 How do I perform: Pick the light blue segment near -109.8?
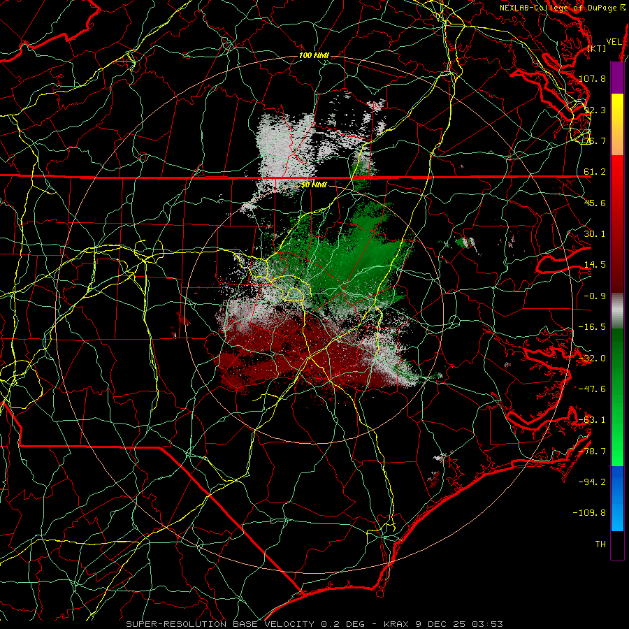point(617,514)
